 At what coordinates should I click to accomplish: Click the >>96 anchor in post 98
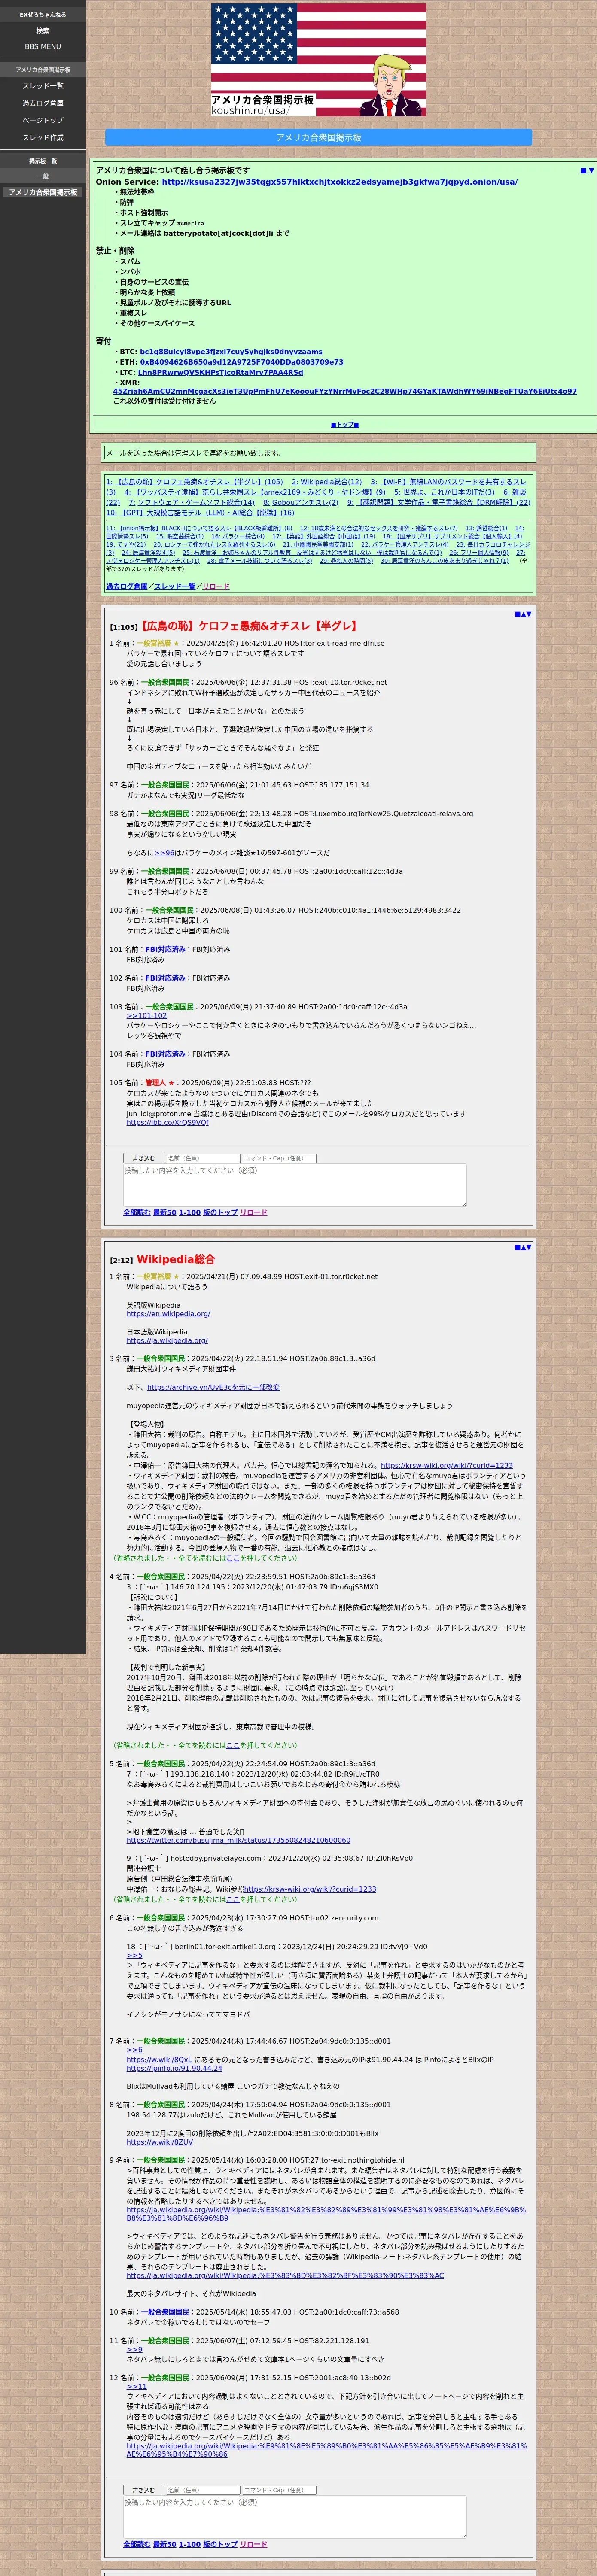point(164,853)
